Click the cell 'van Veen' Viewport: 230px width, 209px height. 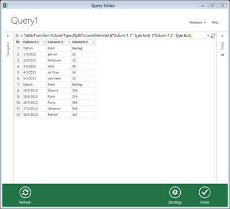coord(59,79)
